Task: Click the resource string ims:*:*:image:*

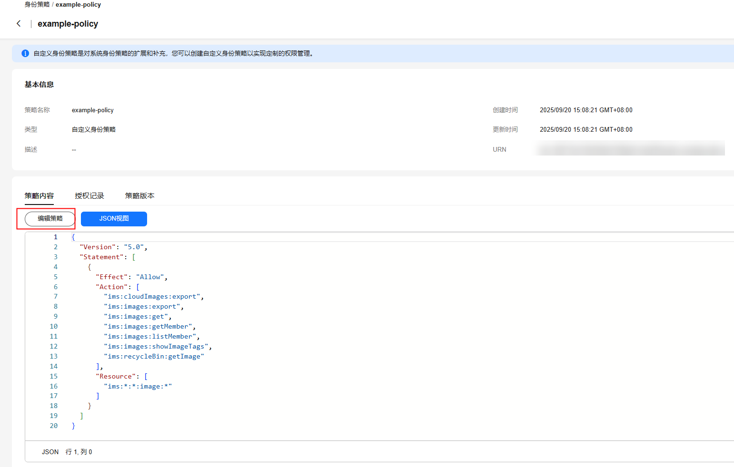Action: [x=138, y=386]
